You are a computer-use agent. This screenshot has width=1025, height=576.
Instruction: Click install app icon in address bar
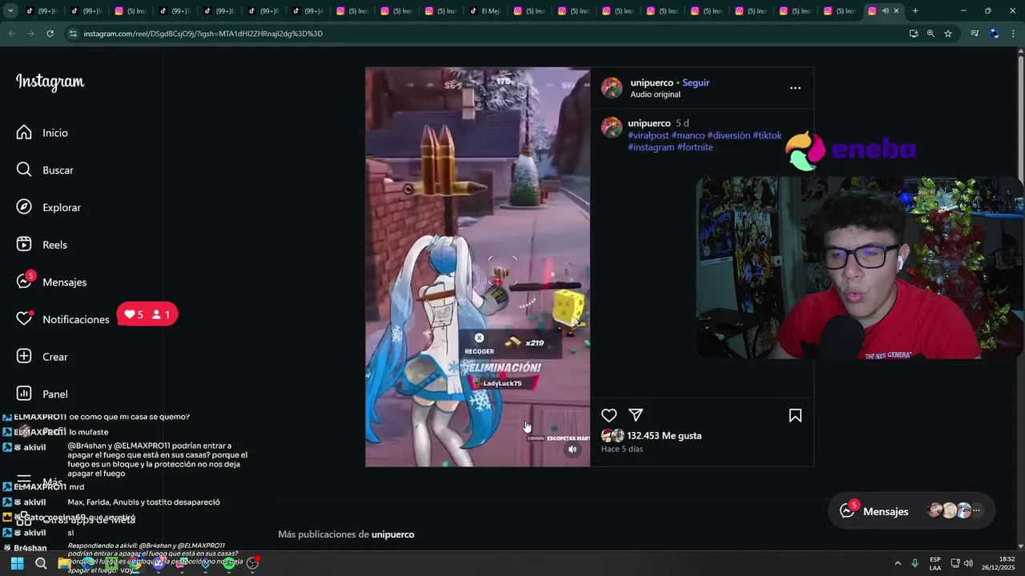[x=914, y=34]
